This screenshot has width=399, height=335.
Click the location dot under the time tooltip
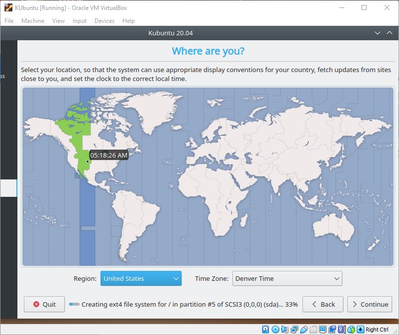(x=88, y=162)
